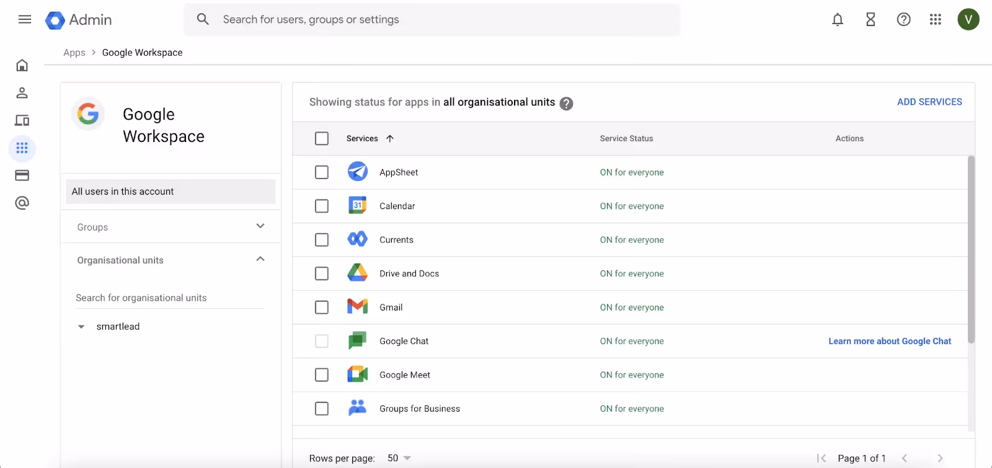Collapse the smartlead tree arrow
The image size is (992, 468).
[81, 327]
